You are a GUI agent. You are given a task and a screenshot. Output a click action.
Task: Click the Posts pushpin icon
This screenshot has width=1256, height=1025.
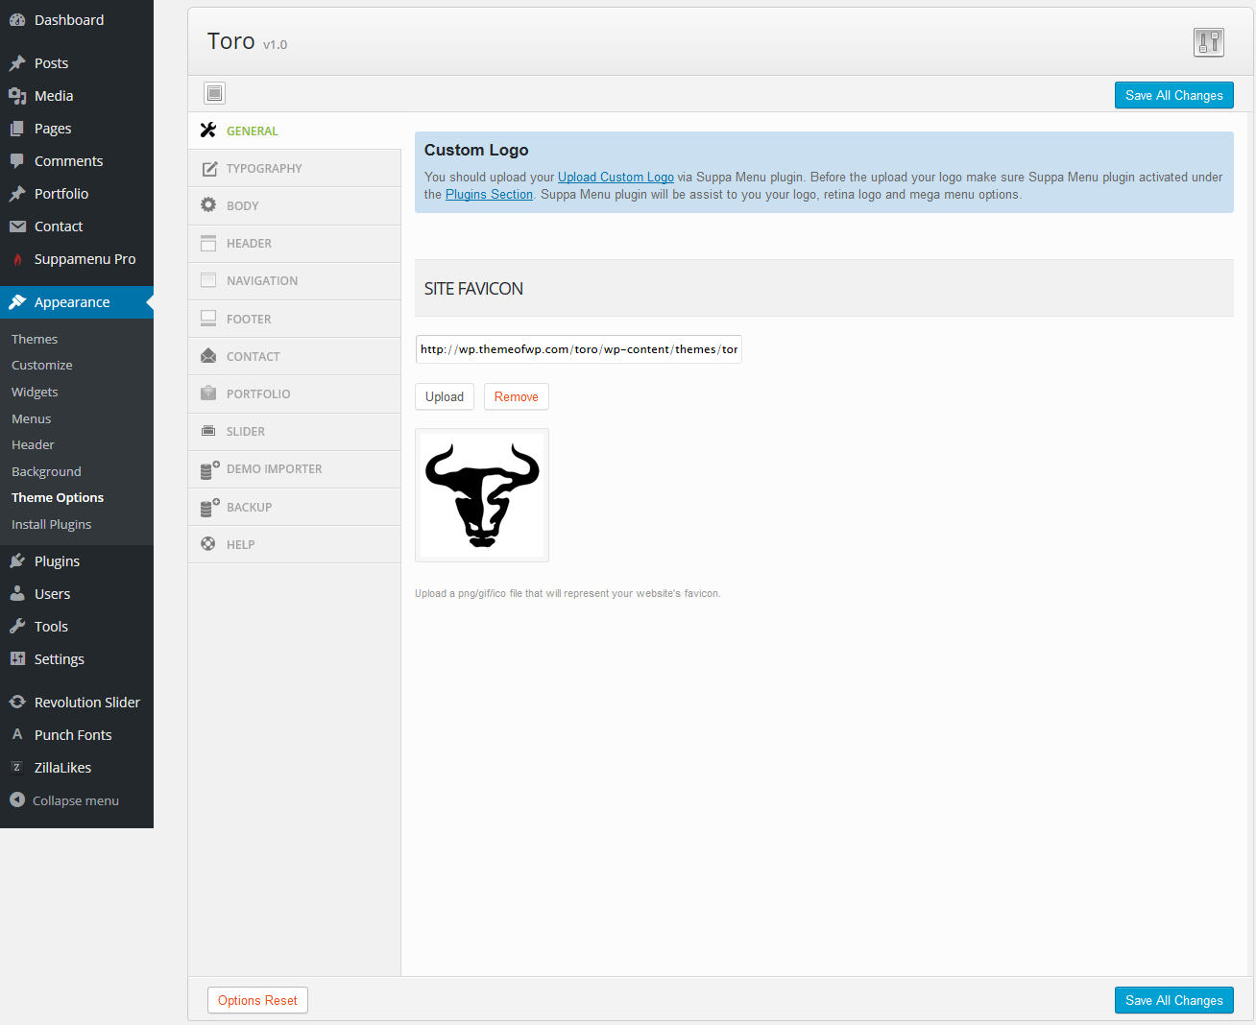(x=17, y=63)
